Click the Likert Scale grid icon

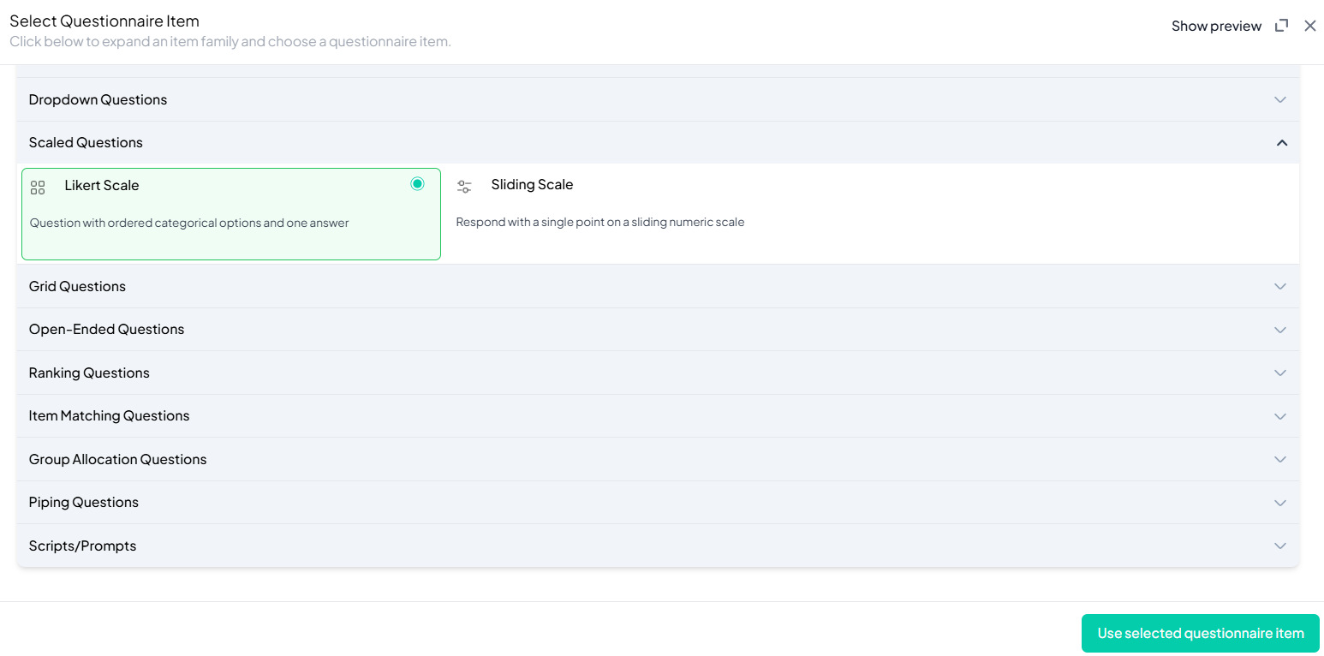[x=38, y=188]
